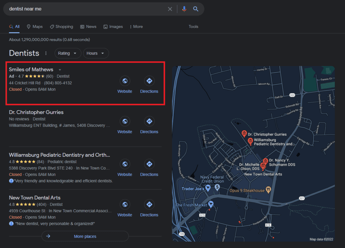
Task: Open the Hours filter dropdown
Action: tap(96, 53)
